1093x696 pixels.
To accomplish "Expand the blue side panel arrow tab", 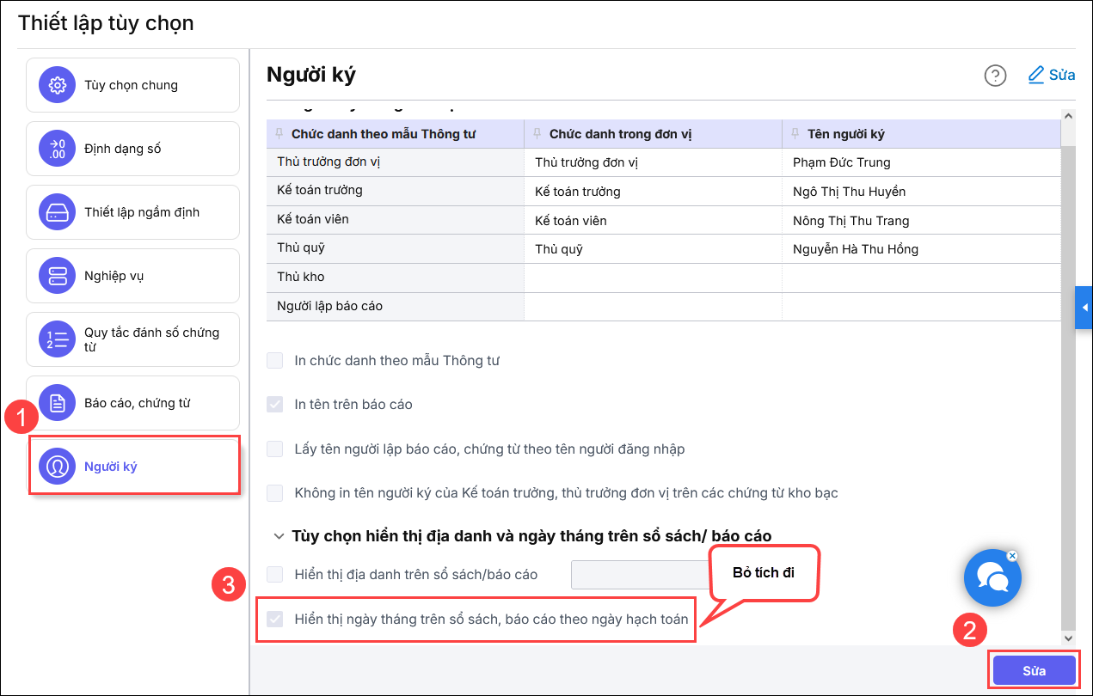I will tap(1084, 308).
